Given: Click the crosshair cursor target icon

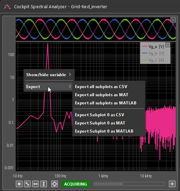Looking at the screenshot, I should [x=54, y=184].
